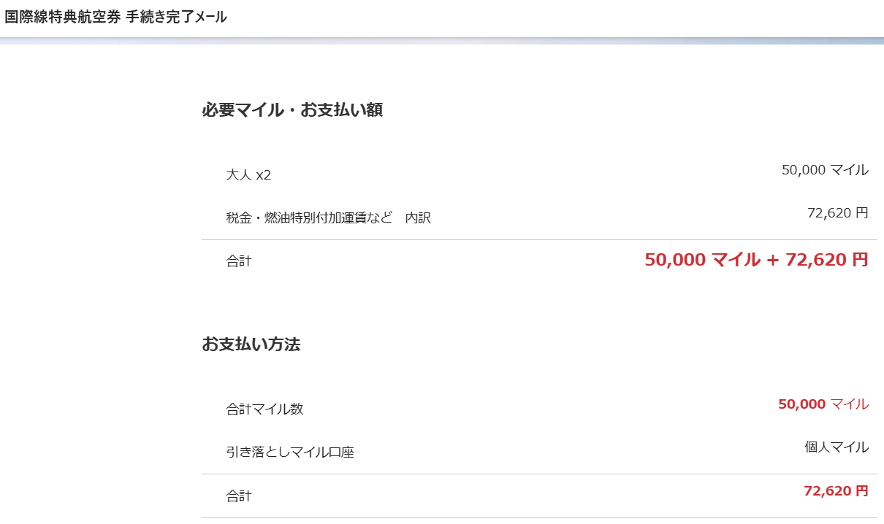This screenshot has height=524, width=884.
Task: Click the blue gradient bar under the title
Action: tap(442, 41)
